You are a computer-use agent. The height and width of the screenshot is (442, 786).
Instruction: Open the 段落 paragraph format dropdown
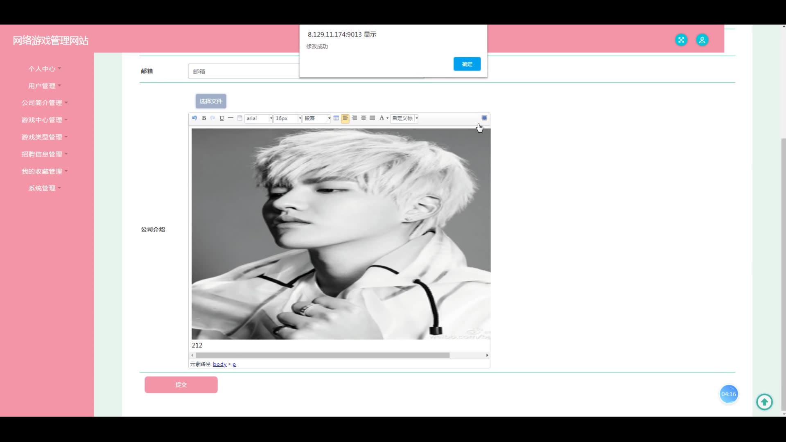(x=329, y=118)
